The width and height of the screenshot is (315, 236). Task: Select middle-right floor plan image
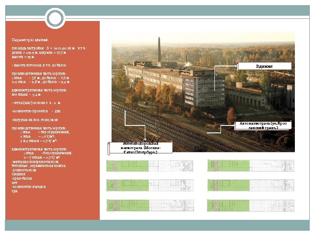click(251, 185)
